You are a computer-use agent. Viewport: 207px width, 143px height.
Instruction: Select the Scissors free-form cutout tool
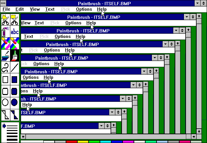point(5,20)
